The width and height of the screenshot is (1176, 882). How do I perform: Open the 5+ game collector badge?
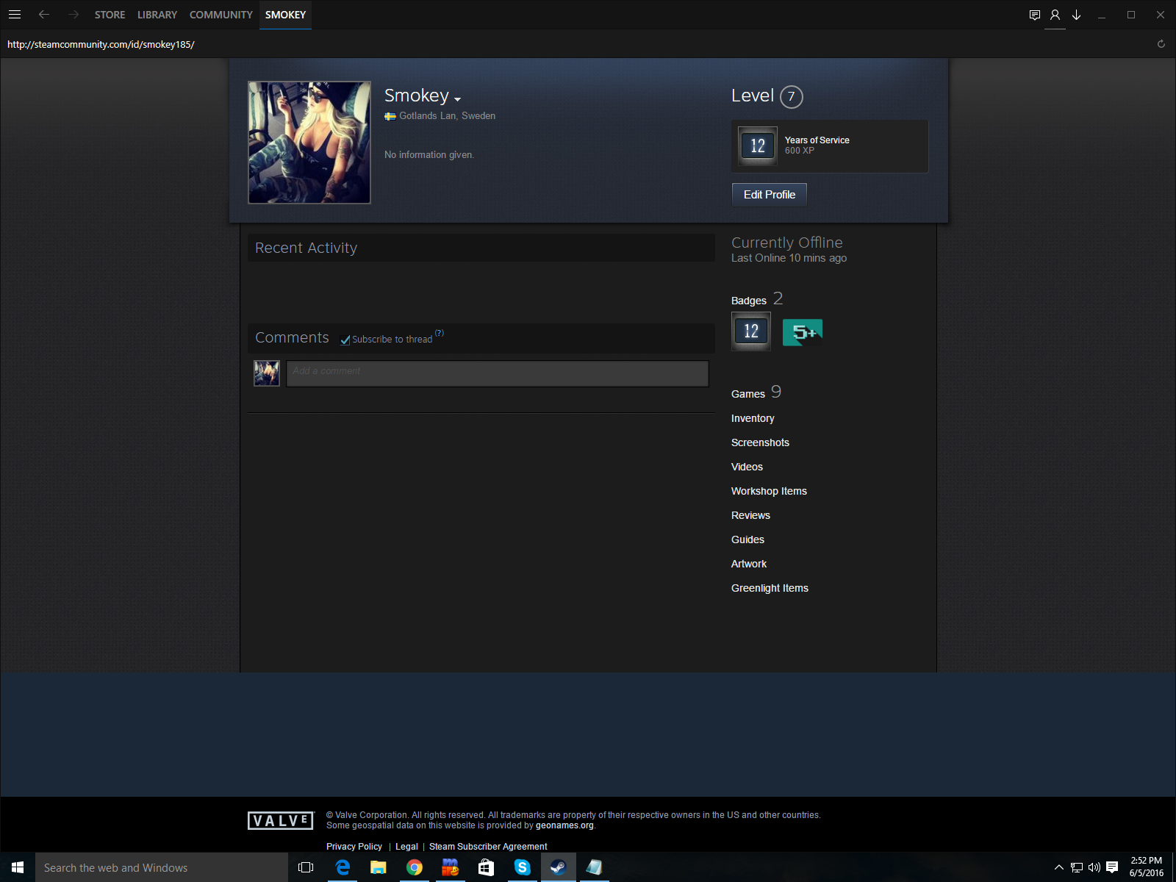803,332
